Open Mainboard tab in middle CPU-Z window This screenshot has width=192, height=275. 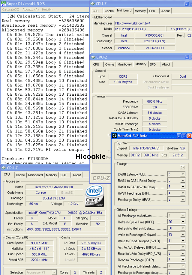(x=125, y=64)
